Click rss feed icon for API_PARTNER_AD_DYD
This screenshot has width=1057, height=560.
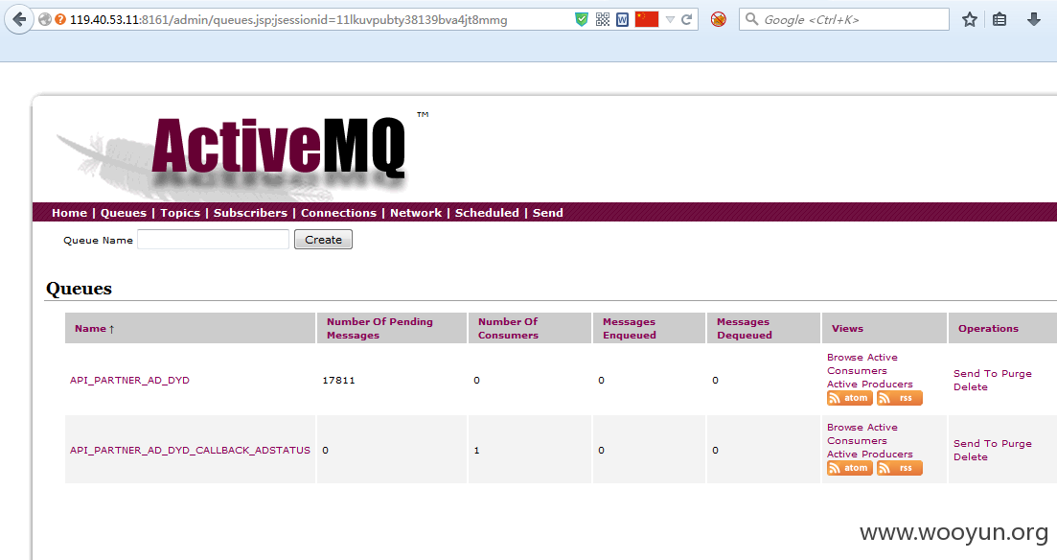point(899,398)
